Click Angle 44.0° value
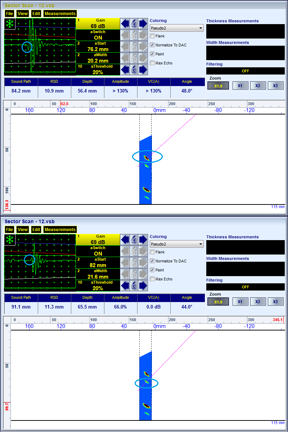 point(187,307)
